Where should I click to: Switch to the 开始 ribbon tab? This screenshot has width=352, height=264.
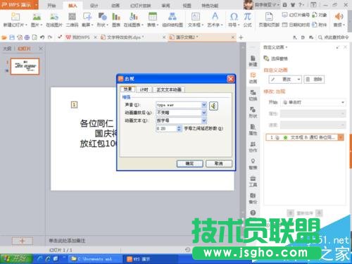51,5
